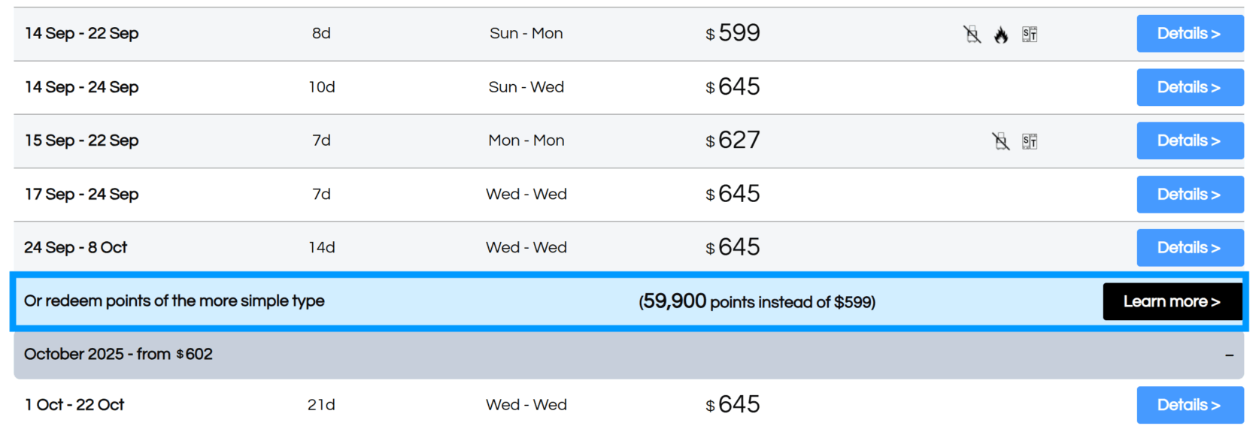Select the 14 Sep - 22 Sep date text

[x=81, y=33]
